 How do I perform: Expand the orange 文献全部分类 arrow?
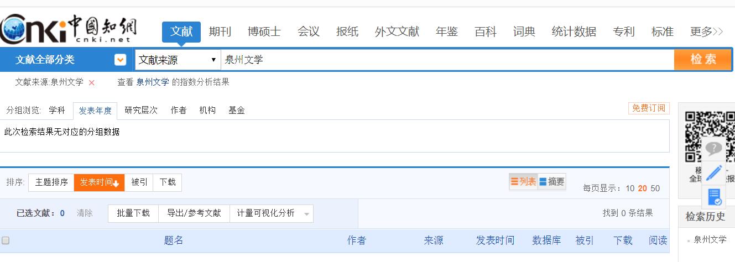click(x=120, y=60)
